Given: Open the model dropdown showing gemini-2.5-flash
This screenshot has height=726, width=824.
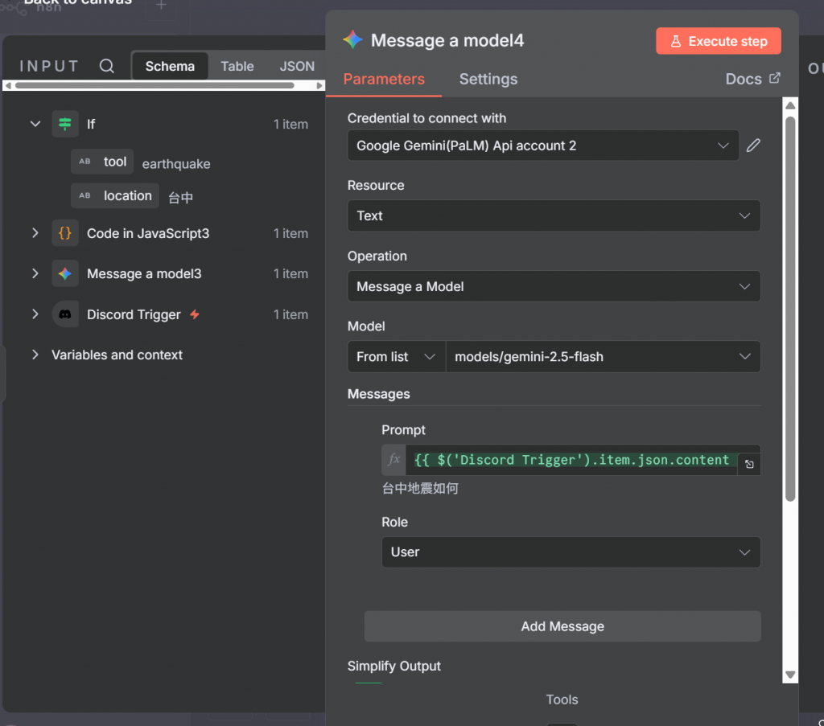Looking at the screenshot, I should point(603,357).
